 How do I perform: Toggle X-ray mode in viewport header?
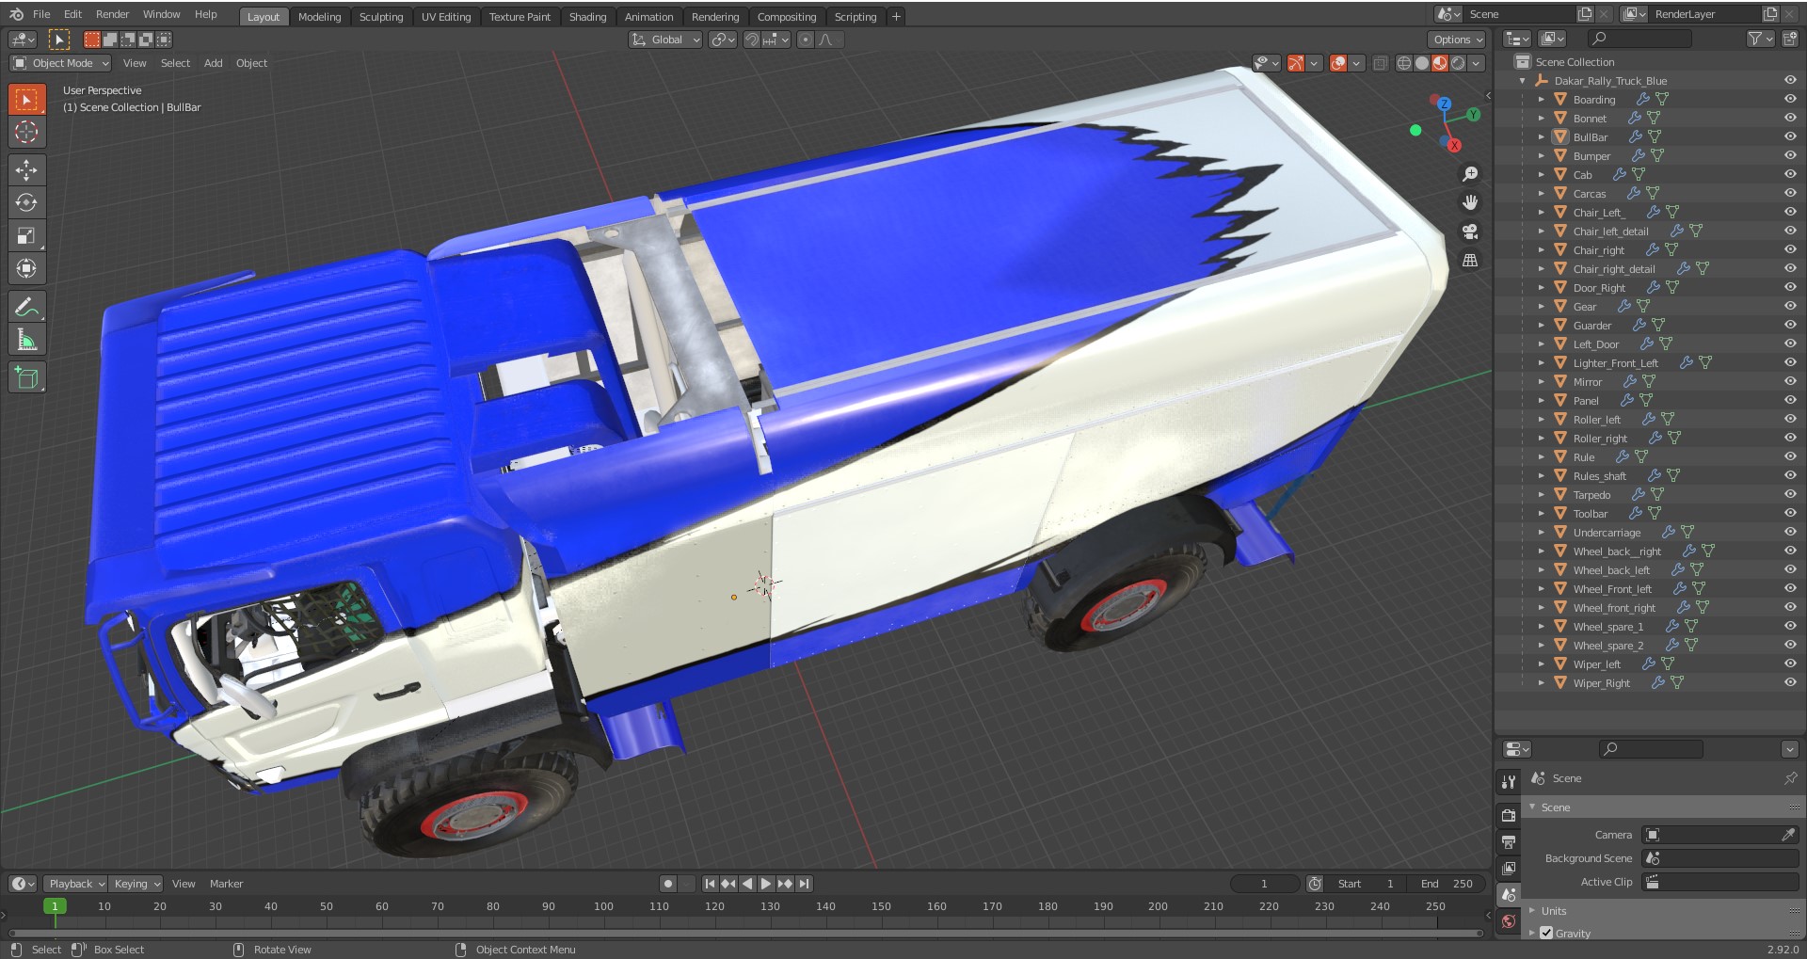(x=1380, y=63)
